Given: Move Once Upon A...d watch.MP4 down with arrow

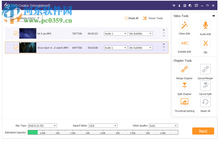Looking at the screenshot, I should tap(164, 50).
